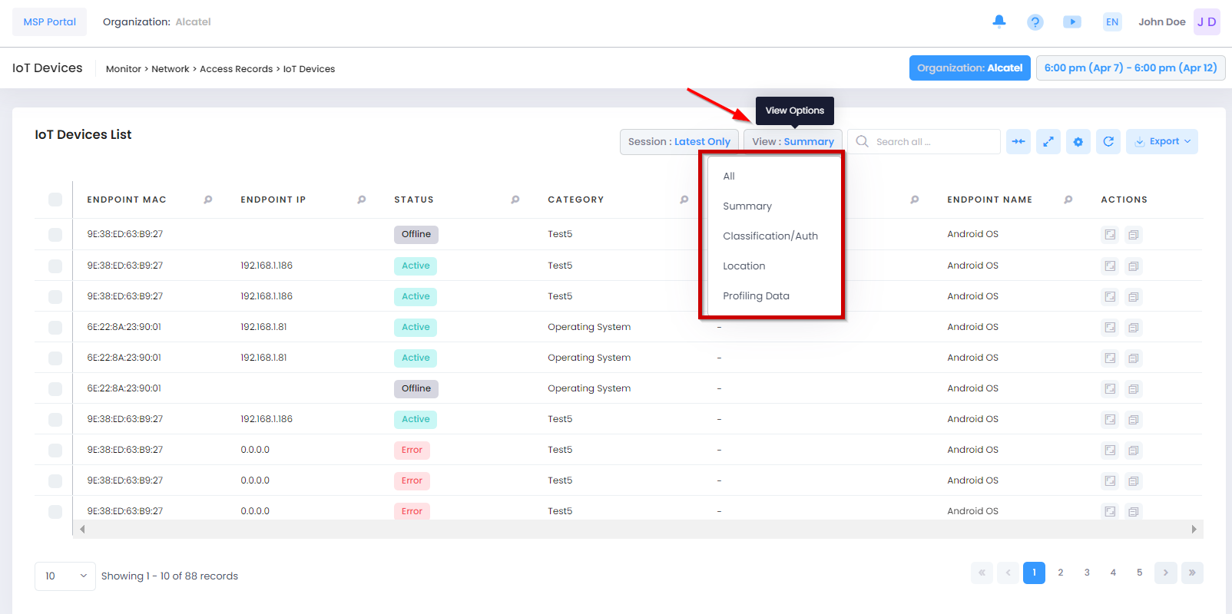The height and width of the screenshot is (614, 1232).
Task: Go to page 4
Action: [1113, 573]
